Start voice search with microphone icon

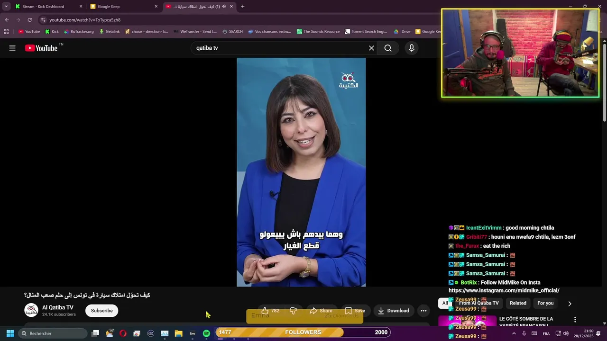coord(412,48)
